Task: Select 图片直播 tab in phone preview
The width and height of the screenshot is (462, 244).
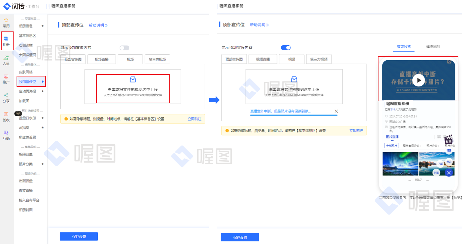Action: click(392, 137)
